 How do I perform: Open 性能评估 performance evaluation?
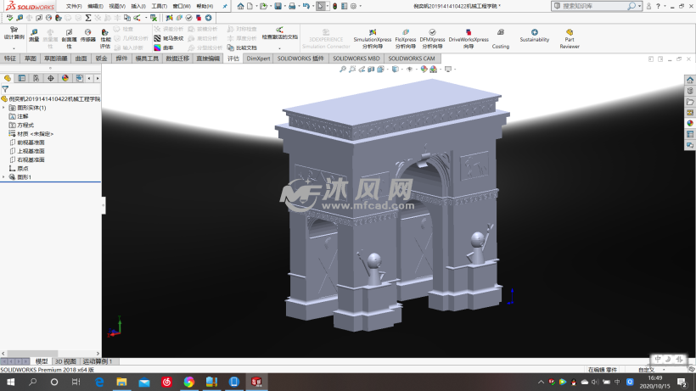pyautogui.click(x=104, y=38)
